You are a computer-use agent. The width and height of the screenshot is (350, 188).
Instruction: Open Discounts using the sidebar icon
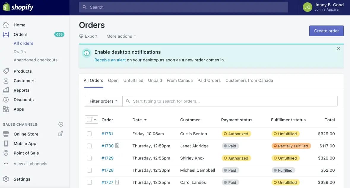click(7, 100)
